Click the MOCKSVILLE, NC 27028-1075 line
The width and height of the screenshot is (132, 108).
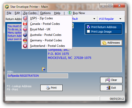pyautogui.click(x=69, y=58)
